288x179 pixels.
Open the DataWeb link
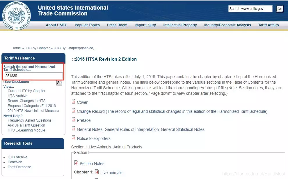point(15,162)
